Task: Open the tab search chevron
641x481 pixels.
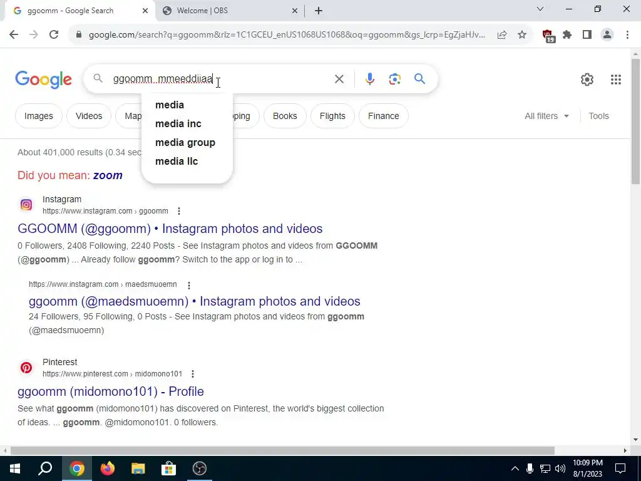Action: pyautogui.click(x=540, y=9)
